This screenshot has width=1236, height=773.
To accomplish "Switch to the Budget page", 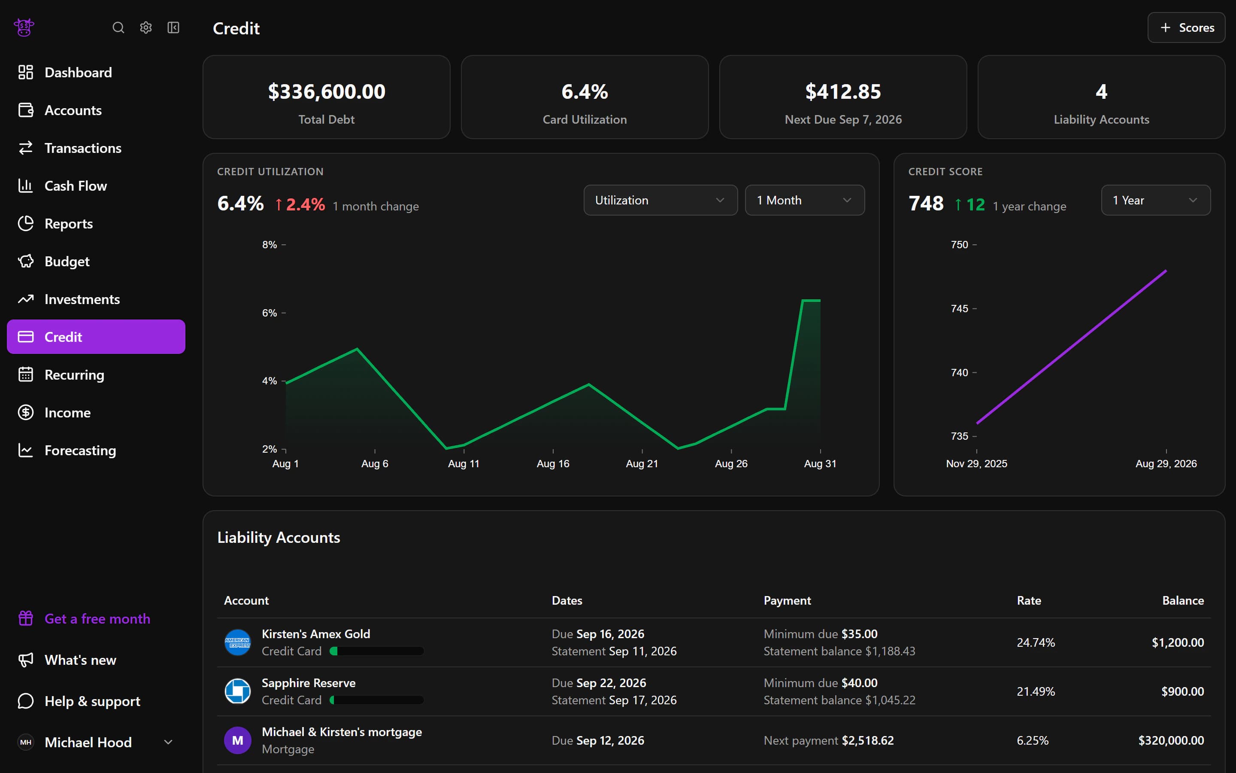I will click(96, 261).
